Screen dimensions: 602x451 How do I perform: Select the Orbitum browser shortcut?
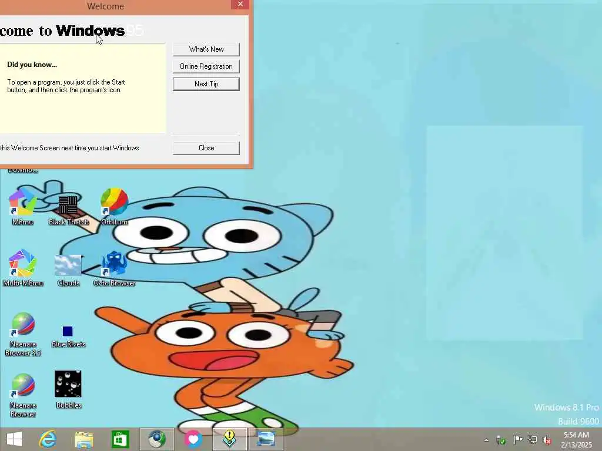click(x=114, y=206)
